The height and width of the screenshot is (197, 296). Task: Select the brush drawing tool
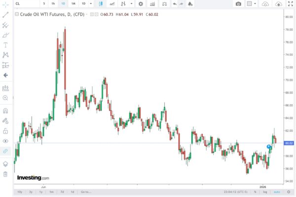pos(5,35)
